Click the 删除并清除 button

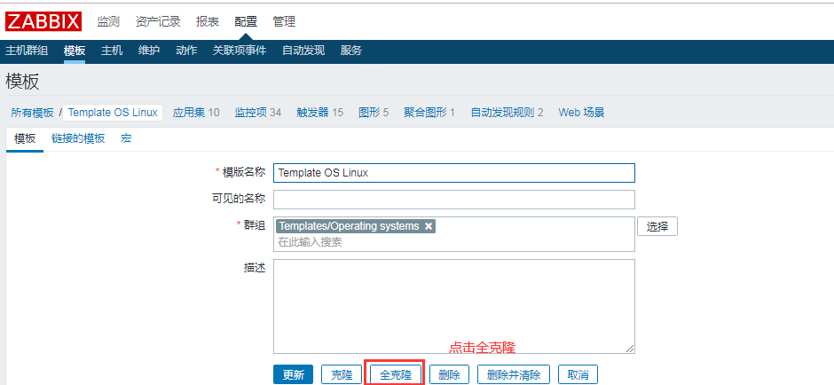[x=514, y=375]
